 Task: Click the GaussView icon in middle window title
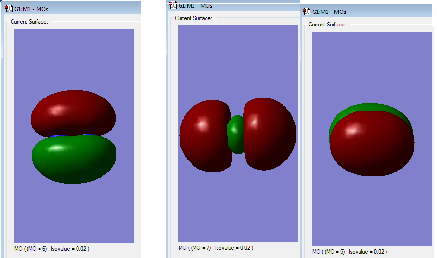pyautogui.click(x=173, y=5)
